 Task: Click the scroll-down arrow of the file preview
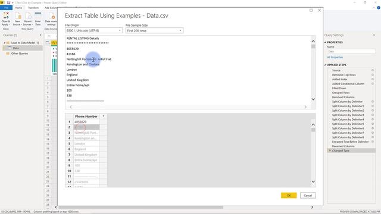coord(313,99)
